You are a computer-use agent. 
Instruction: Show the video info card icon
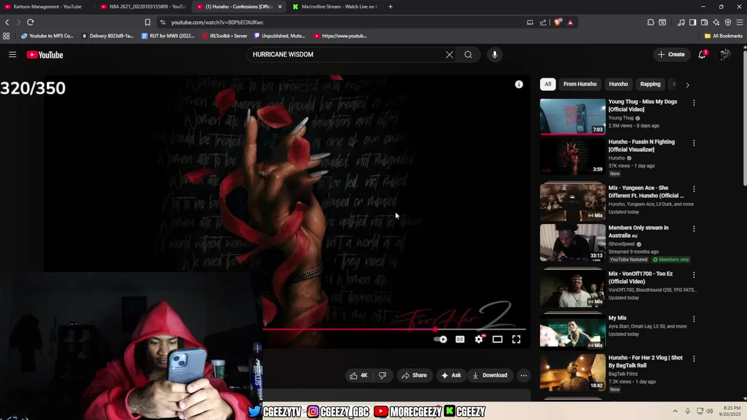(x=519, y=85)
